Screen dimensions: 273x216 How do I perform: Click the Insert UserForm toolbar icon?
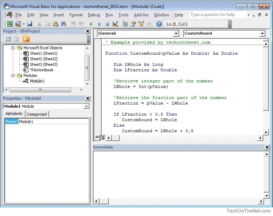pyautogui.click(x=18, y=24)
